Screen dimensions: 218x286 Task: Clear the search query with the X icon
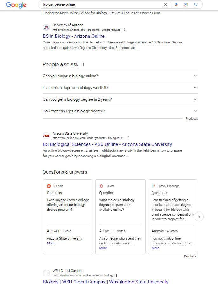pyautogui.click(x=165, y=5)
